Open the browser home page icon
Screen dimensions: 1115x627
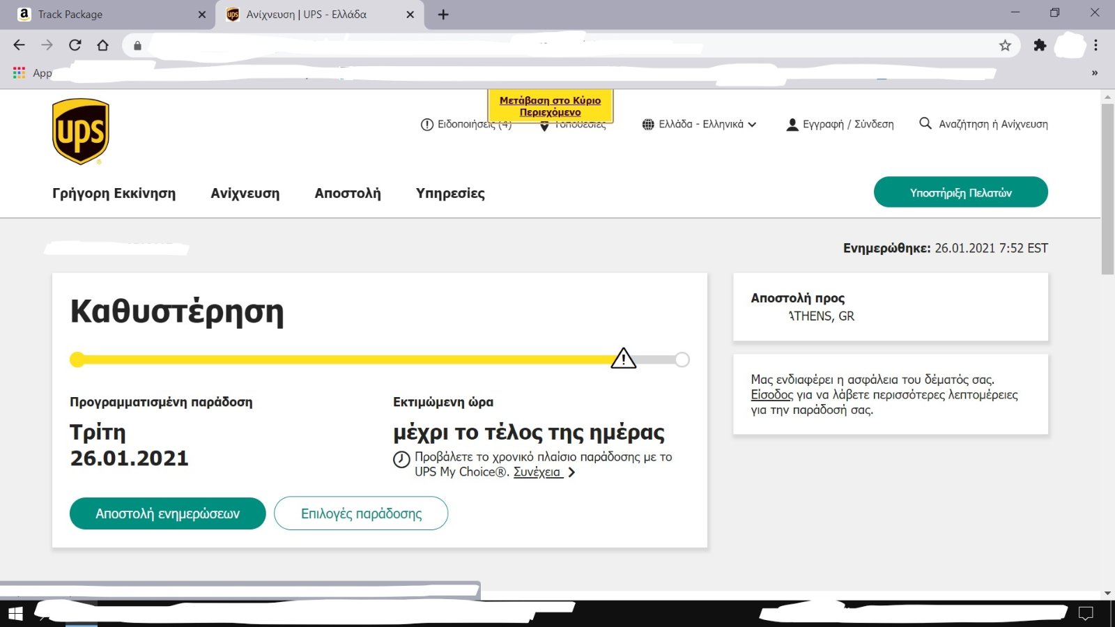coord(102,45)
